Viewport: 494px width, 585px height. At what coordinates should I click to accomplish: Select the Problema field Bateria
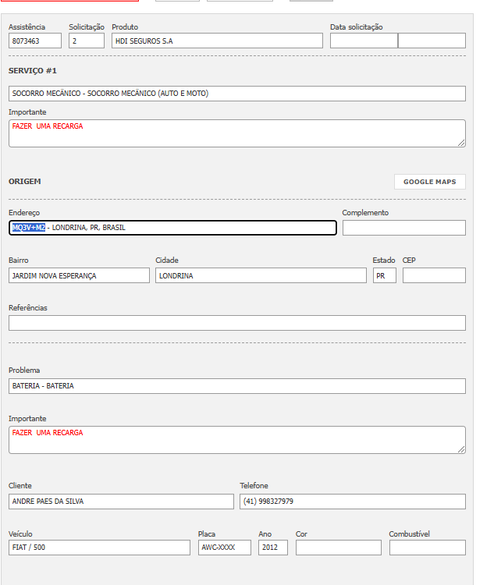tap(236, 386)
